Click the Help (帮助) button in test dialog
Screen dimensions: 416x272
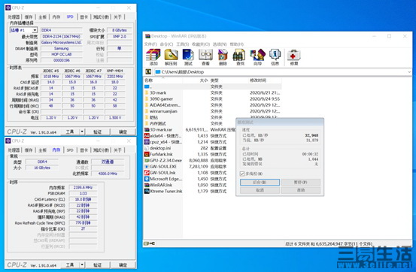pyautogui.click(x=301, y=190)
